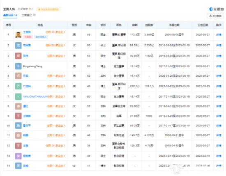Expand 任职 1 家企业 in row 14
The height and width of the screenshot is (176, 226).
tap(56, 166)
